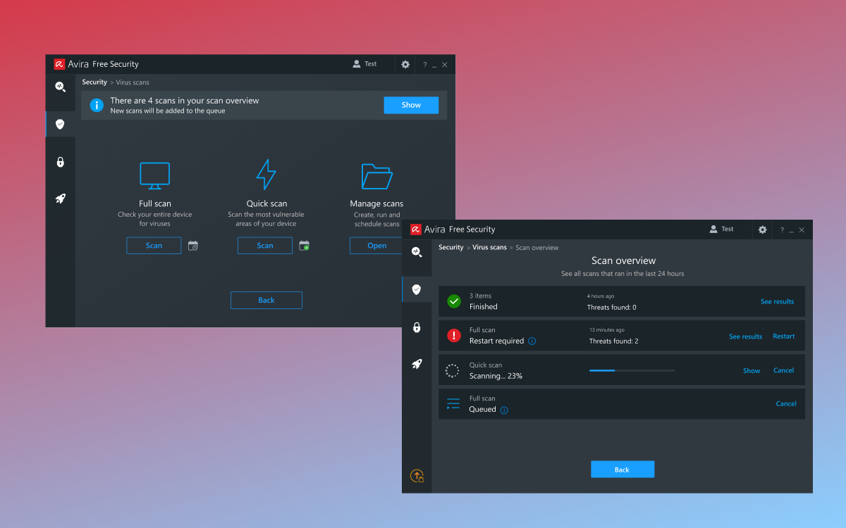Click scanning spinner of Quick scan row

point(453,370)
